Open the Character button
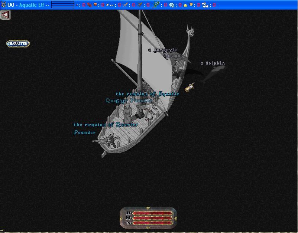This screenshot has height=233, width=298. coord(18,44)
